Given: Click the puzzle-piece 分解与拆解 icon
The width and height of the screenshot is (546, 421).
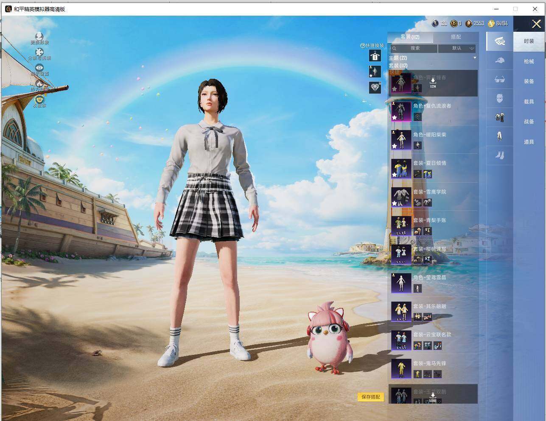Looking at the screenshot, I should click(39, 52).
